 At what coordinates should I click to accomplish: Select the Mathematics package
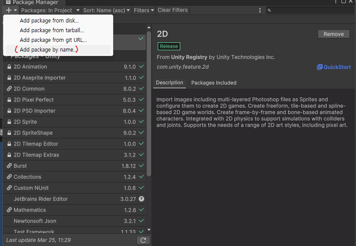pyautogui.click(x=74, y=210)
